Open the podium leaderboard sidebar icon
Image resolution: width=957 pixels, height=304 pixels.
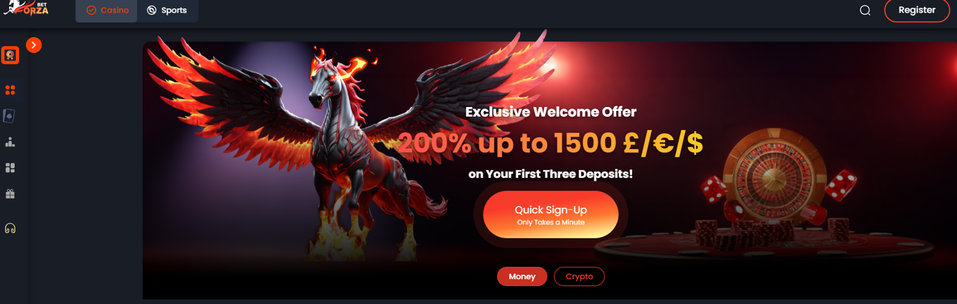(x=10, y=141)
